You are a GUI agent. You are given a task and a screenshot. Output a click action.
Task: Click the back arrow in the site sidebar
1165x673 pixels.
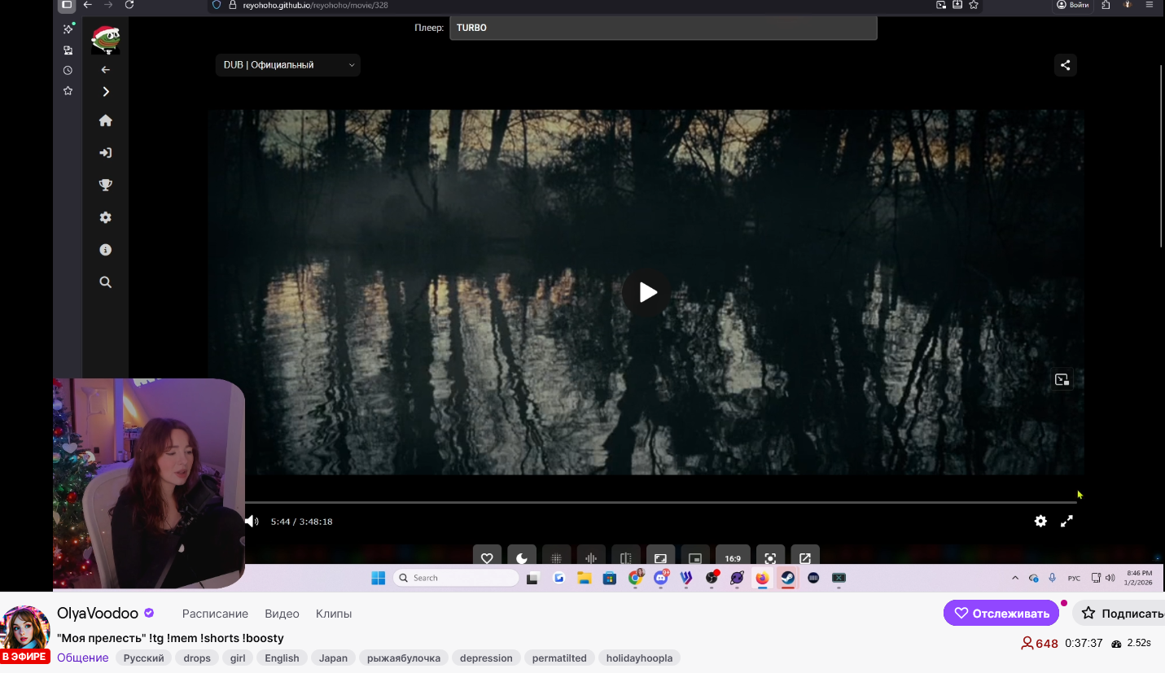pyautogui.click(x=105, y=70)
